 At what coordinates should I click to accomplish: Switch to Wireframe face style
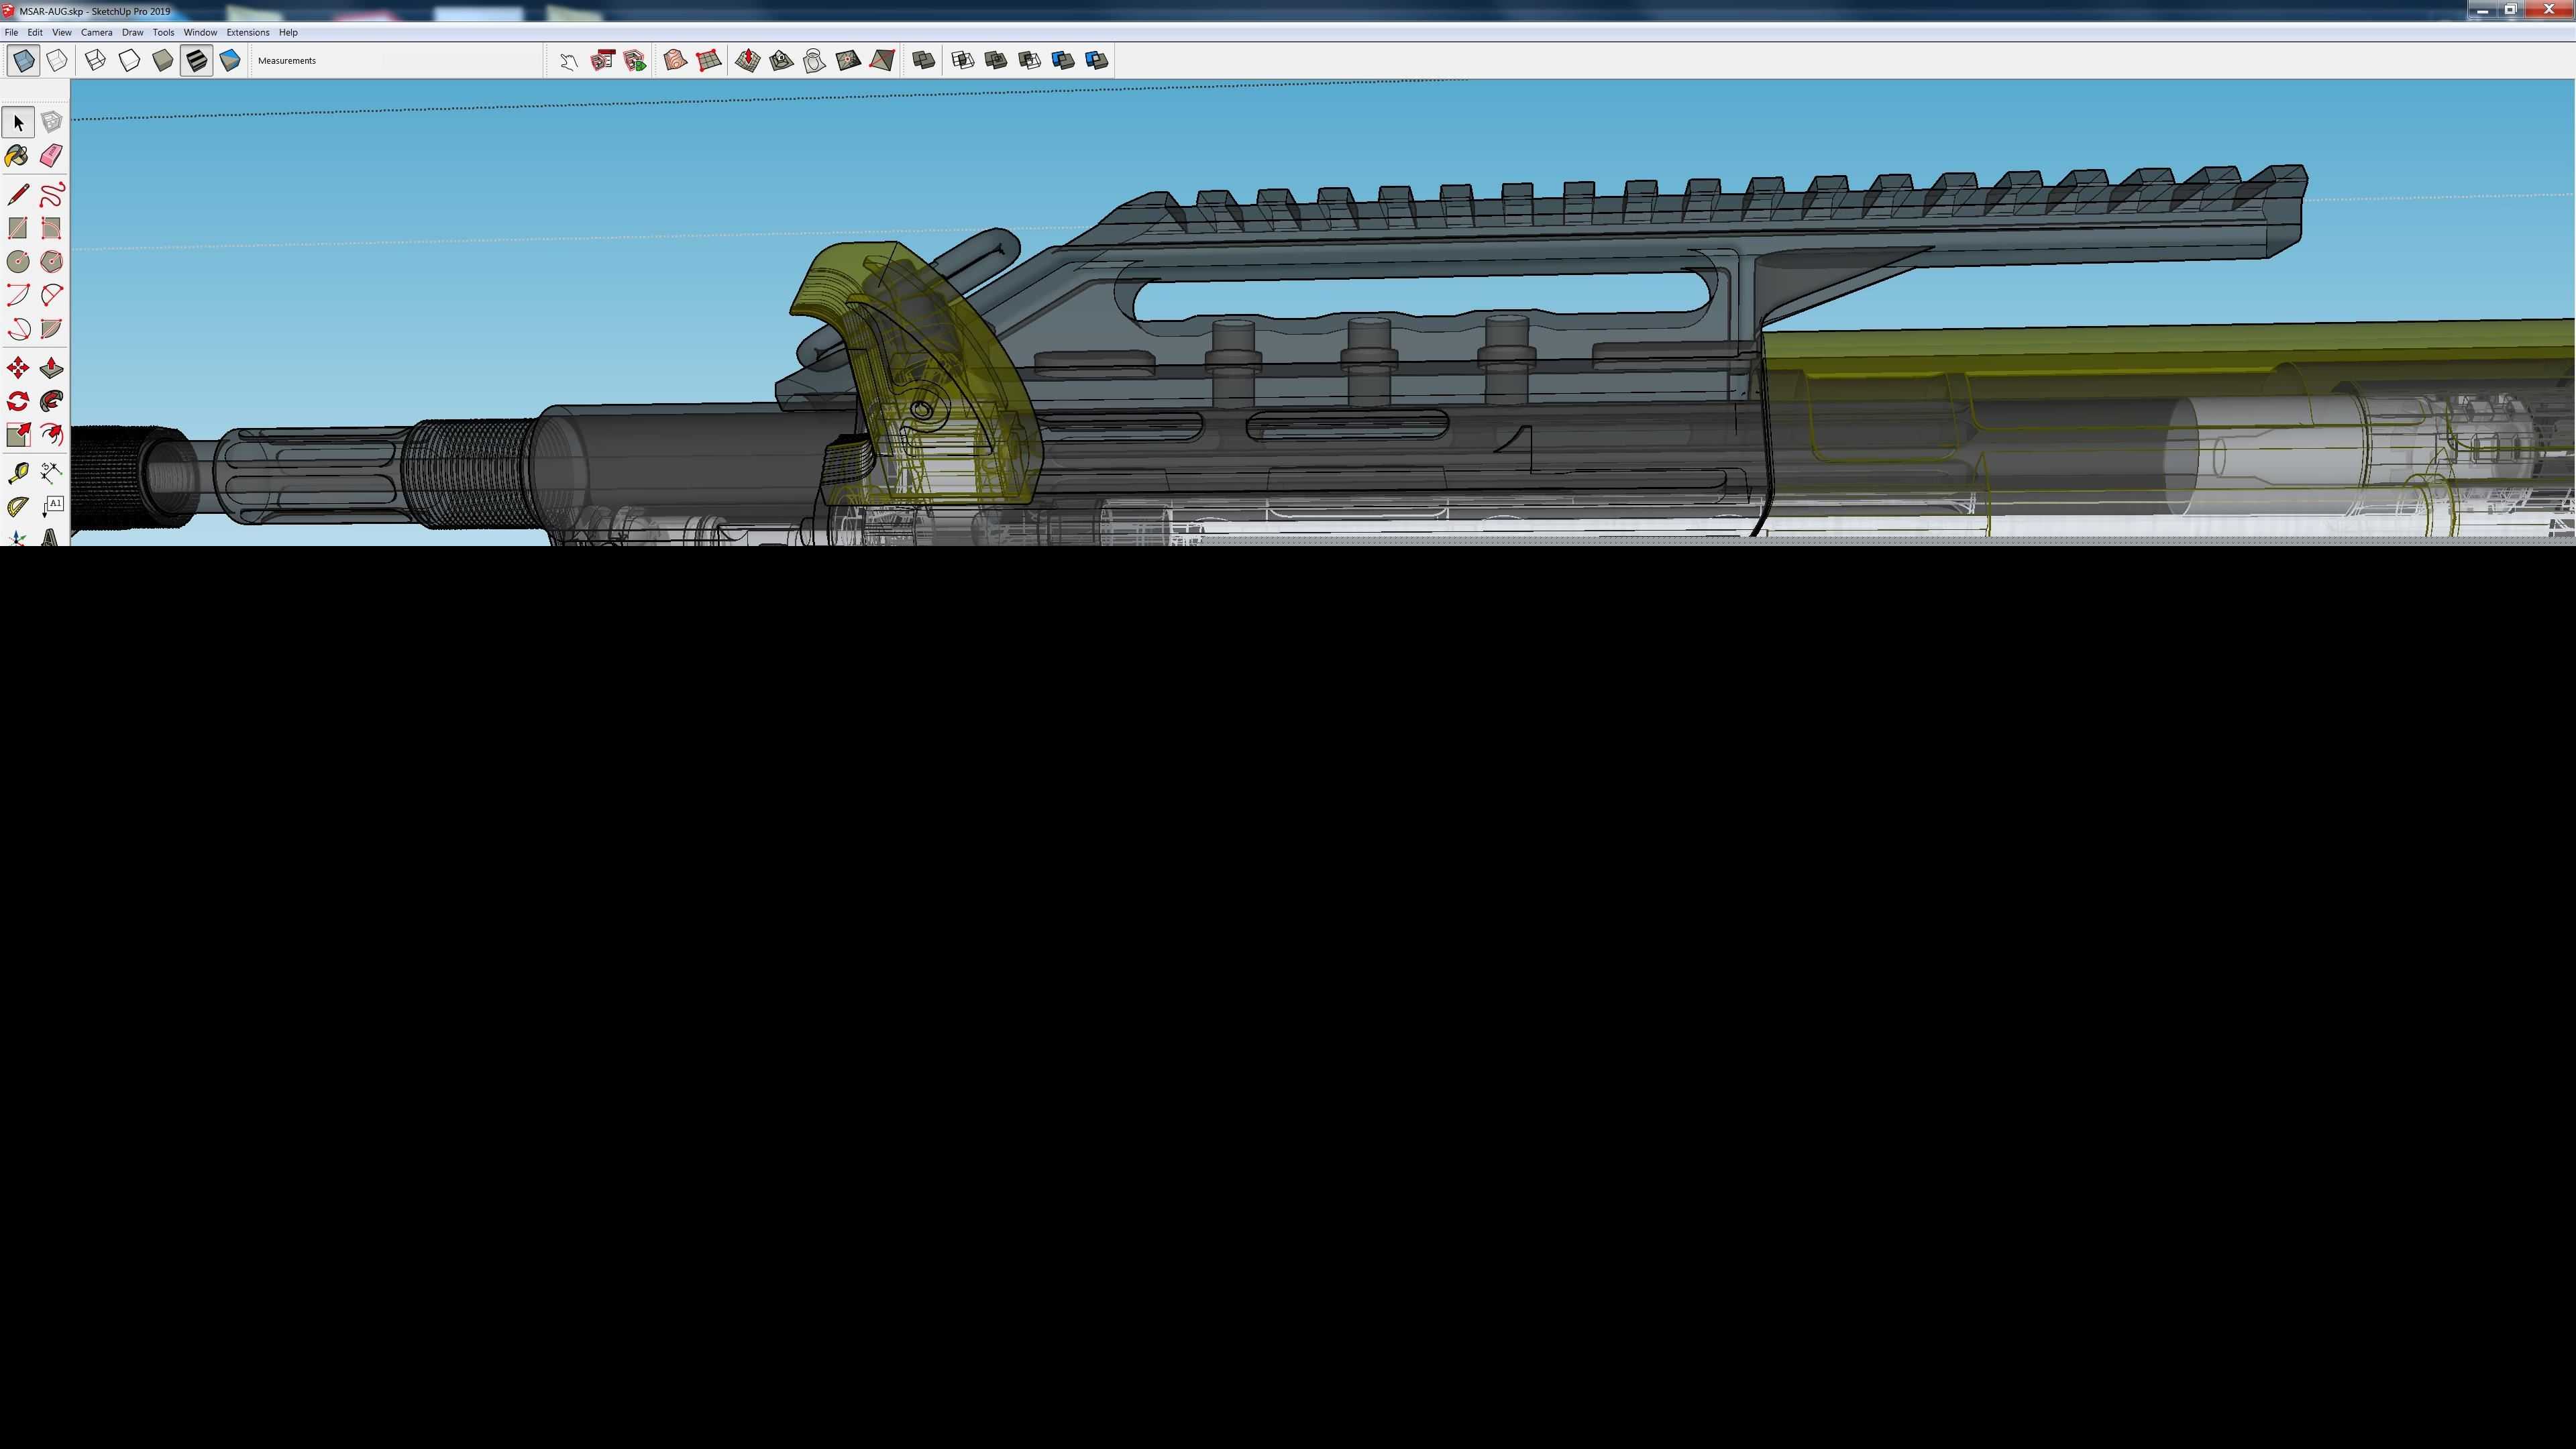coord(95,61)
